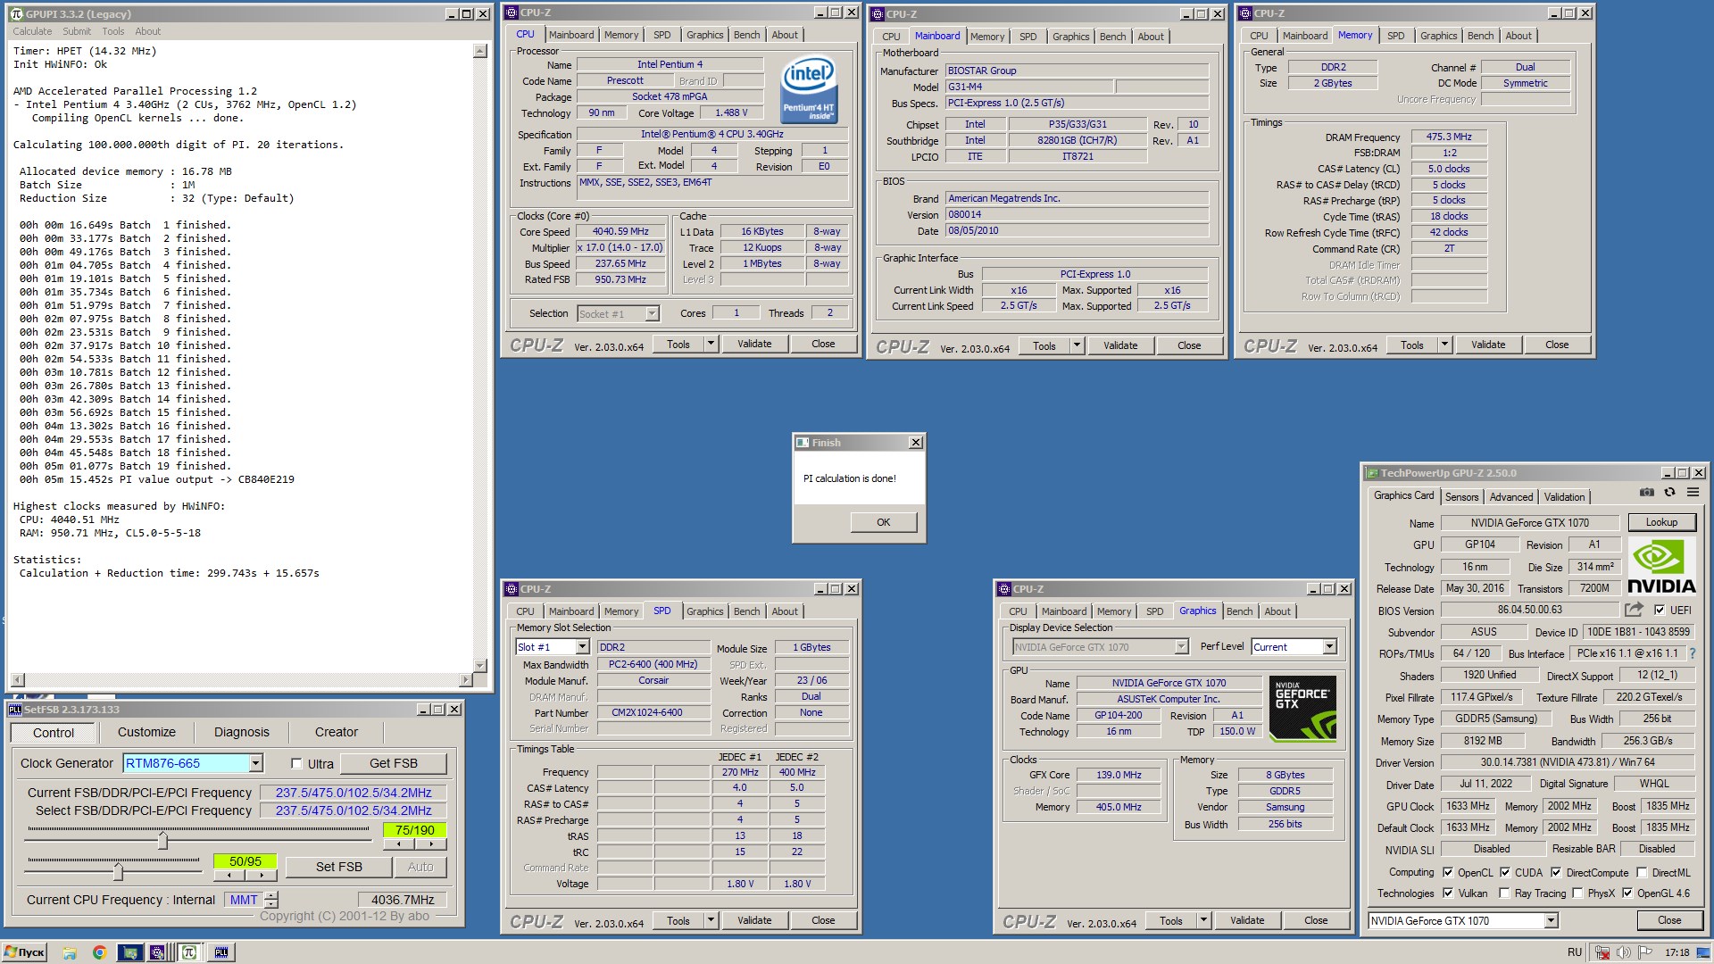Open Socket #1 selection dropdown
1714x964 pixels.
652,313
